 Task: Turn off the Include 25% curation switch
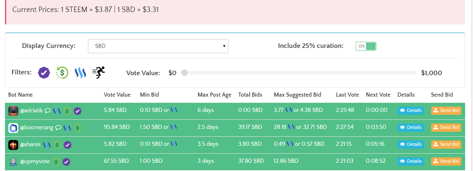pyautogui.click(x=366, y=46)
